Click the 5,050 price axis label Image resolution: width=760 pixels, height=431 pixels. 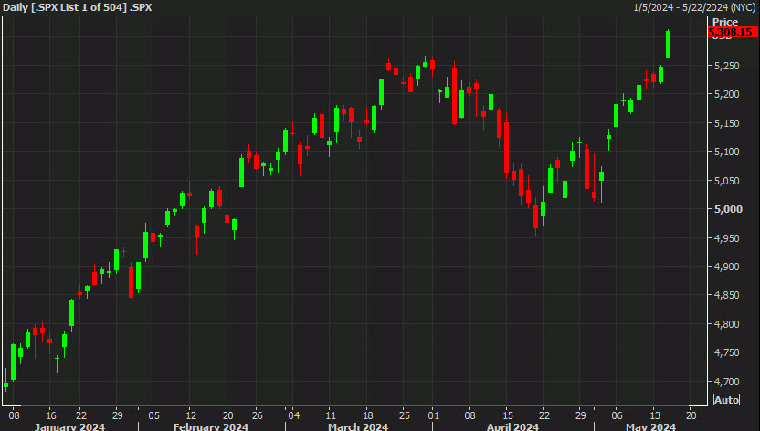[x=727, y=181]
